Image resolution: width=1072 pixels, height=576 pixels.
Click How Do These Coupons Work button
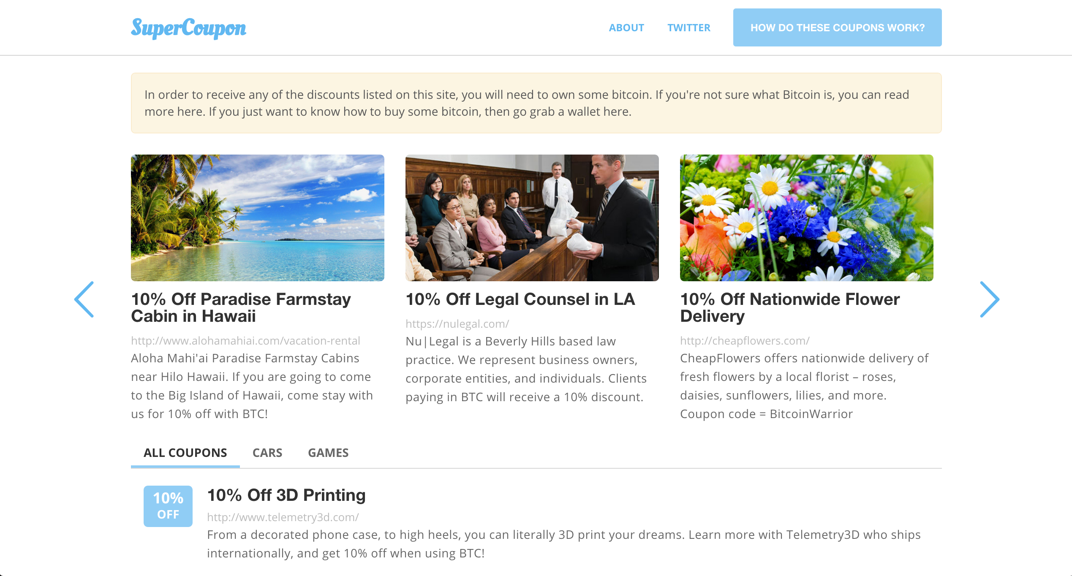(x=838, y=27)
